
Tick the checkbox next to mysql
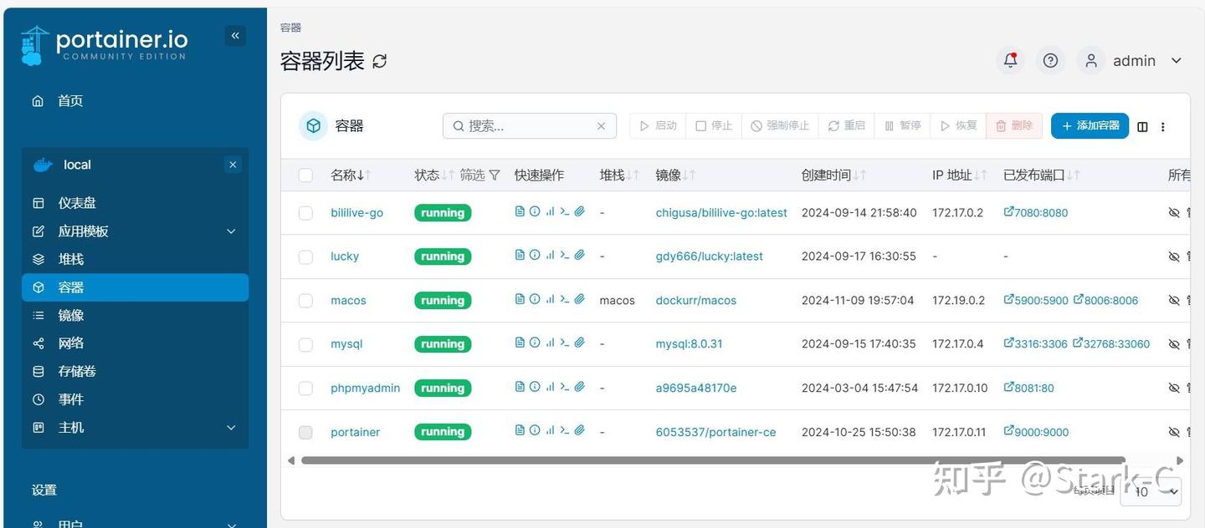point(305,343)
